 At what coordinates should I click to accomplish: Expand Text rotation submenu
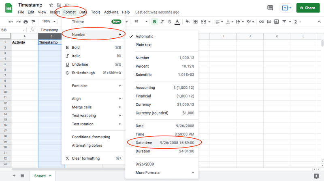(x=94, y=124)
